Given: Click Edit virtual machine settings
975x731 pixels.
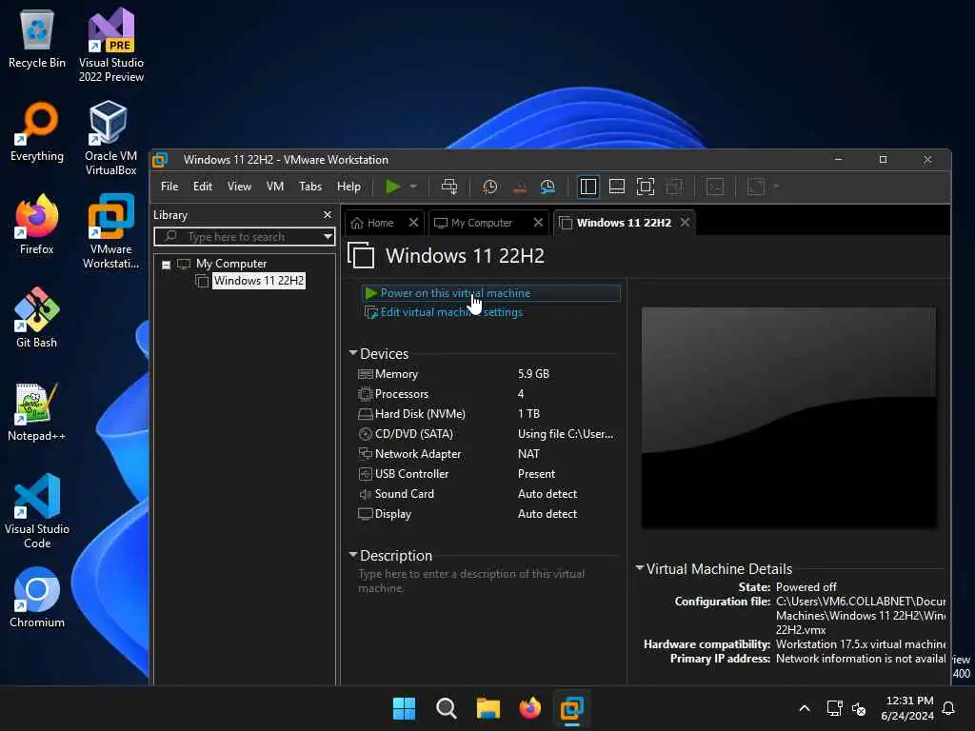Looking at the screenshot, I should (451, 312).
